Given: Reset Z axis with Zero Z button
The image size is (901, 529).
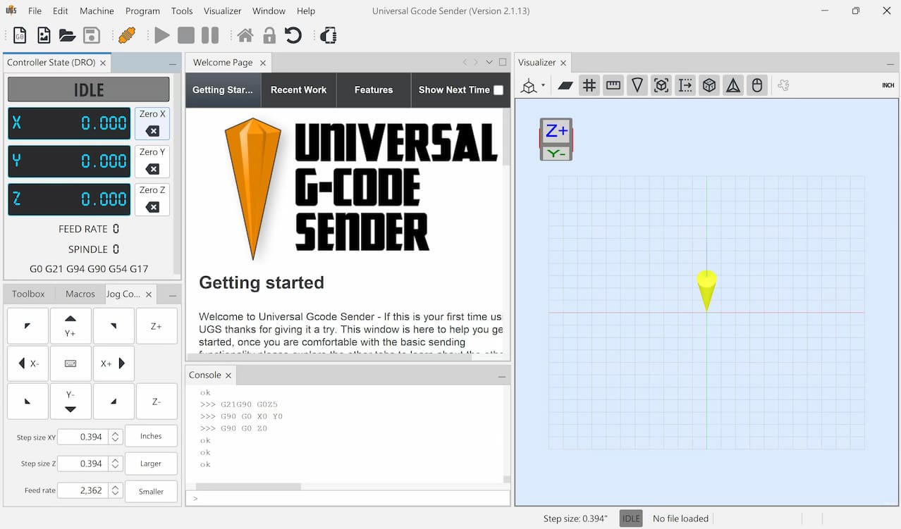Looking at the screenshot, I should click(x=152, y=199).
